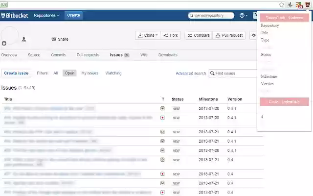313x196 pixels.
Task: Click the Share link
Action: [60, 39]
